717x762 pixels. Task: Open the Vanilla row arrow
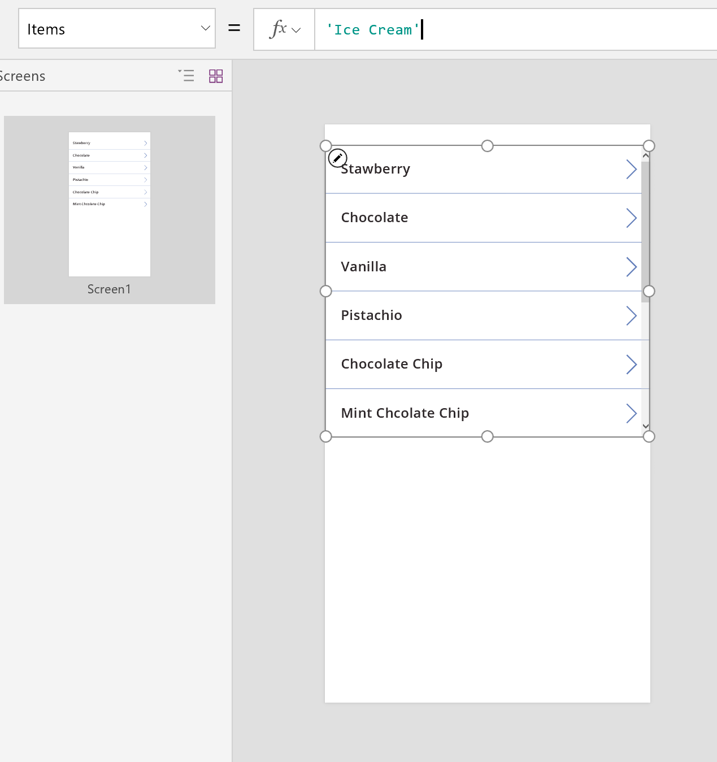(632, 267)
